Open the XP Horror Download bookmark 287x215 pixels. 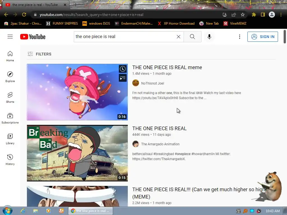[176, 24]
